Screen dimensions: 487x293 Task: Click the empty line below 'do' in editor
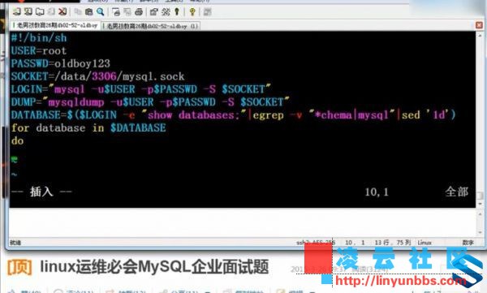coord(242,153)
